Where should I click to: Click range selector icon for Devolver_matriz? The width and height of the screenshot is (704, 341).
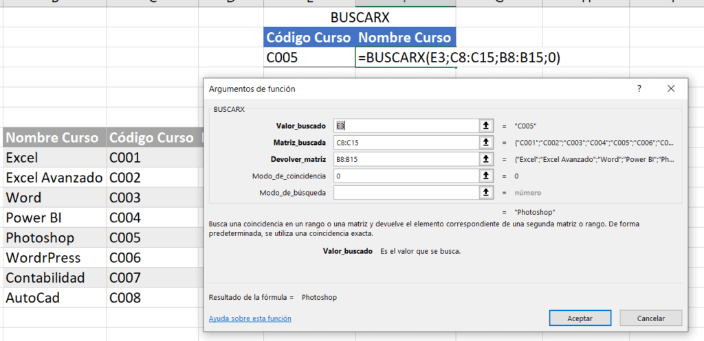486,159
